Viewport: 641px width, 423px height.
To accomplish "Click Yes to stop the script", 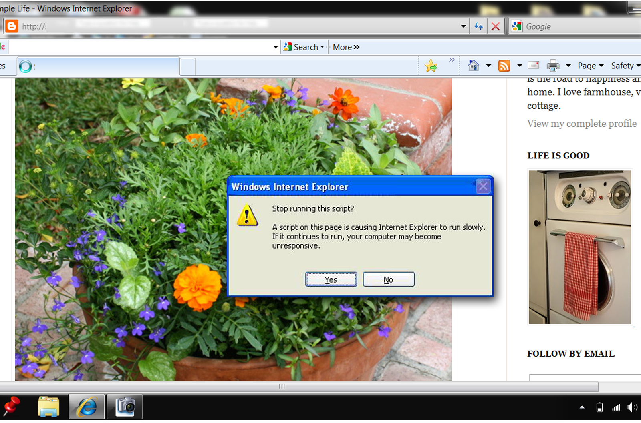I will (x=331, y=279).
